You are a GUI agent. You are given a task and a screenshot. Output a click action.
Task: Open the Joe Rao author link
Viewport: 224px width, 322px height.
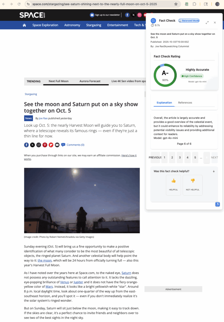[x=43, y=119]
